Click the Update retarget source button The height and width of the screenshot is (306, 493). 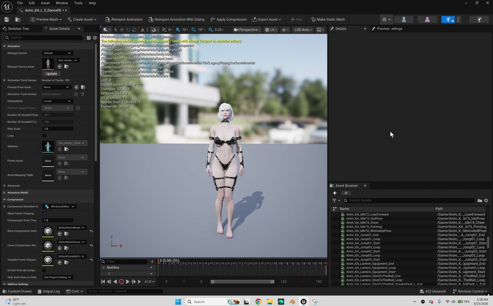[x=51, y=74]
